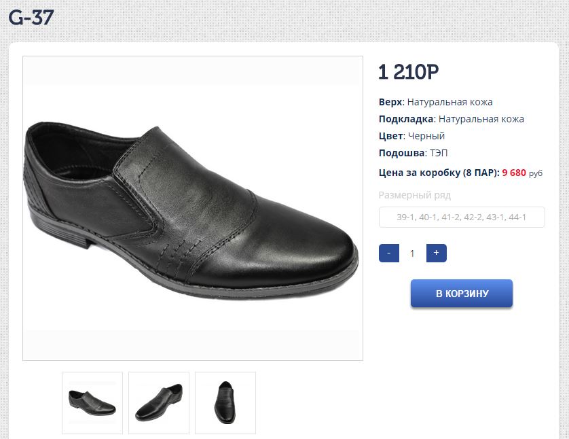This screenshot has height=439, width=569.
Task: Click the «Цена за коробку (8 ПАР)» label
Action: [x=439, y=173]
